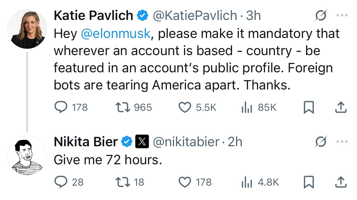Click the X affiliation badge beside Nikita Bier
The image size is (357, 200).
(x=142, y=142)
